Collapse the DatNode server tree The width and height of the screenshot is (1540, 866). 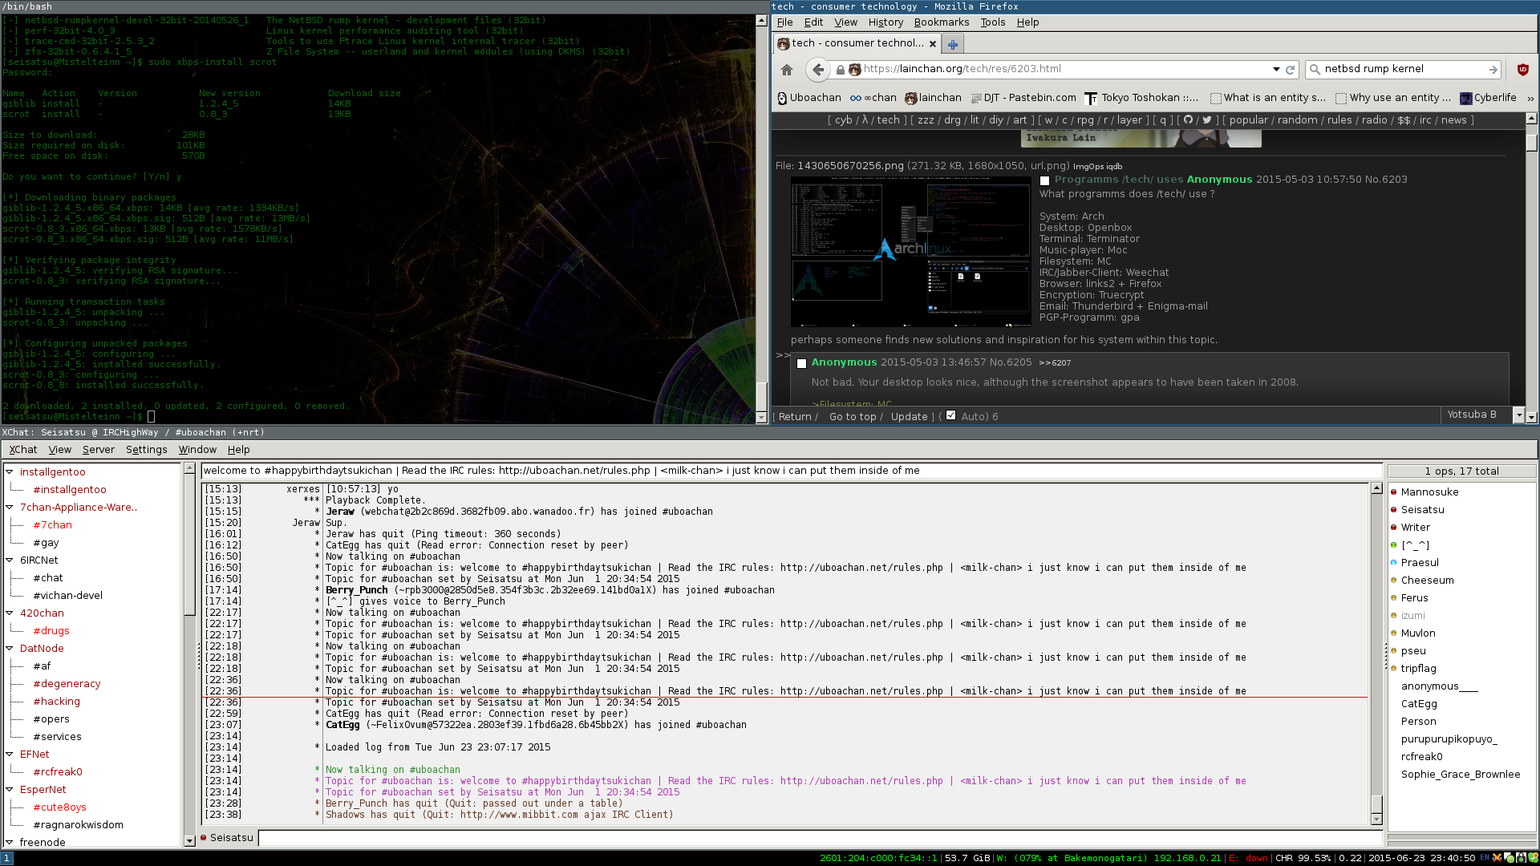click(10, 649)
